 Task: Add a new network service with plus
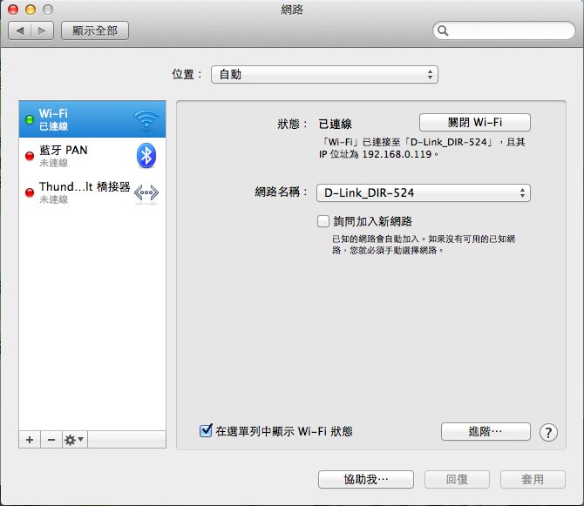30,440
